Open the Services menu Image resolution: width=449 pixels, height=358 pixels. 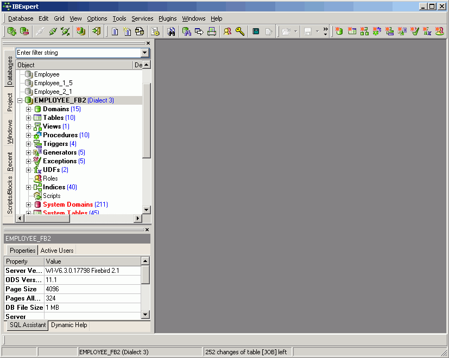142,18
